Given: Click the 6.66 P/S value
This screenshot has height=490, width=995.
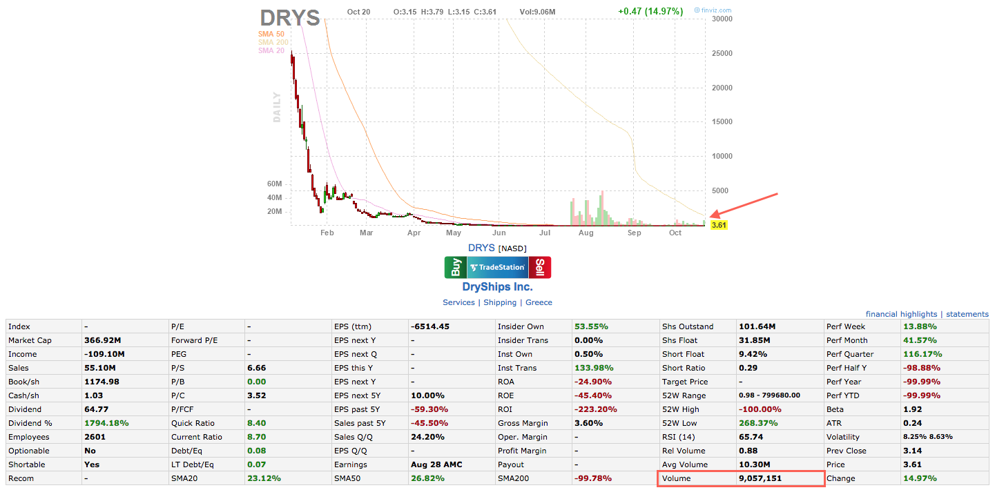Looking at the screenshot, I should [x=257, y=368].
